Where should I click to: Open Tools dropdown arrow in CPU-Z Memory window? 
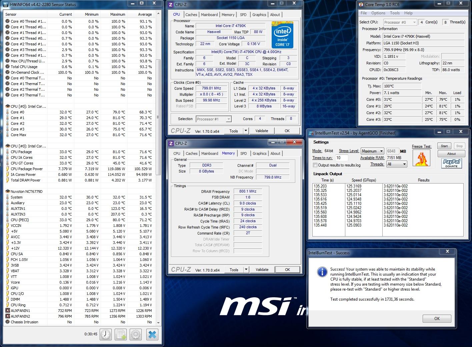(246, 270)
